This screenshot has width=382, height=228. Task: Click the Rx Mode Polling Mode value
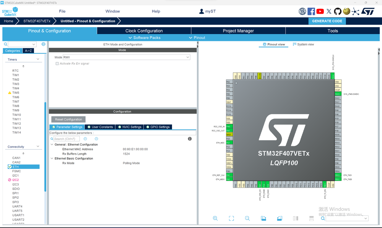click(131, 163)
